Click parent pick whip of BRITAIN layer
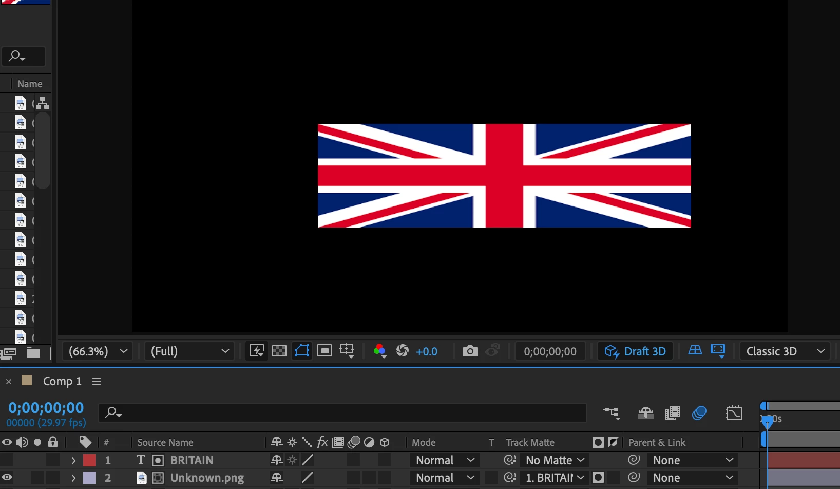This screenshot has width=840, height=489. [x=634, y=460]
